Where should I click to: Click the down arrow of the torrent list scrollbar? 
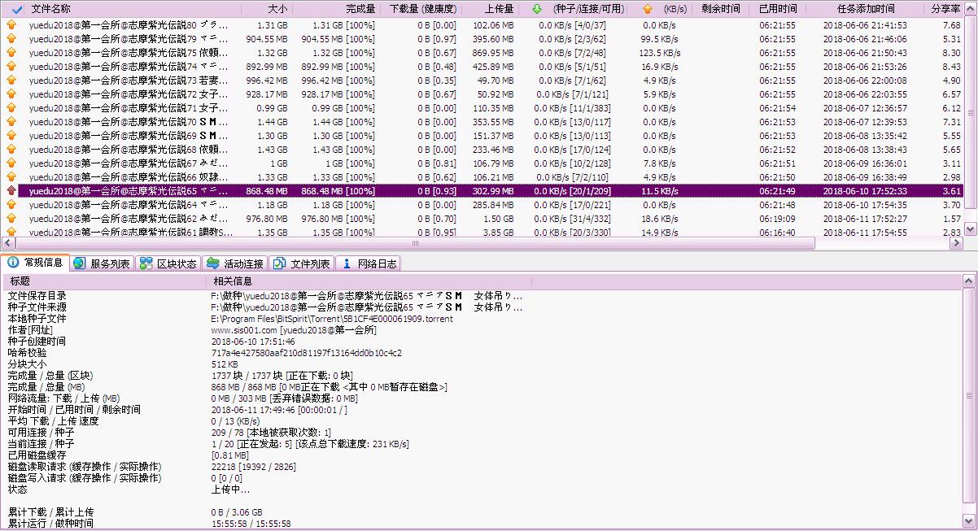(x=970, y=231)
